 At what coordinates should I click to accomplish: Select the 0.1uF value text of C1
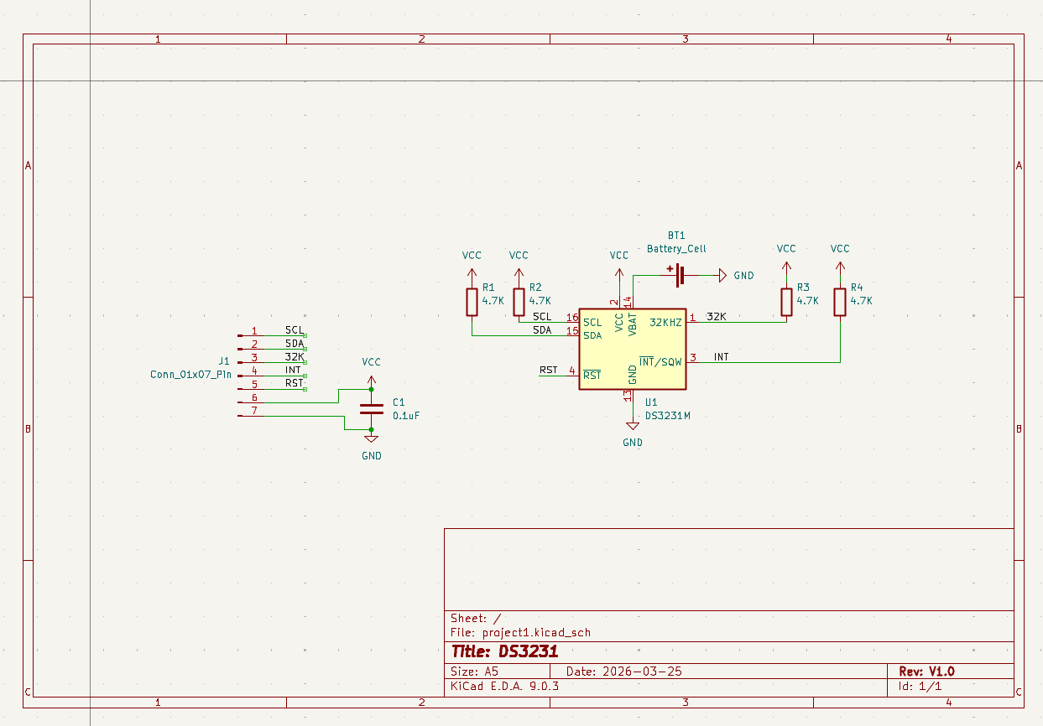406,416
